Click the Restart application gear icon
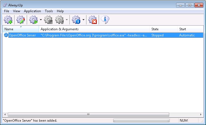This screenshot has height=125, width=206. click(59, 20)
